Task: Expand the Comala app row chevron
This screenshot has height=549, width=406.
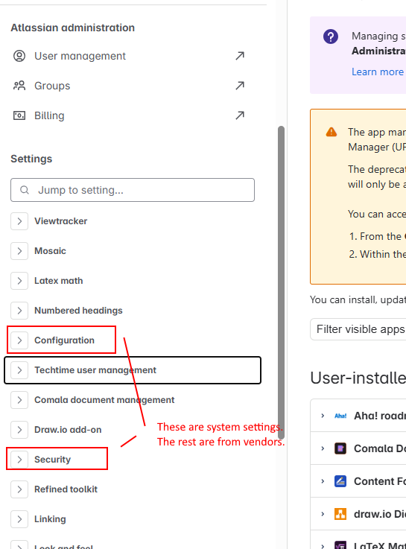Action: [323, 448]
